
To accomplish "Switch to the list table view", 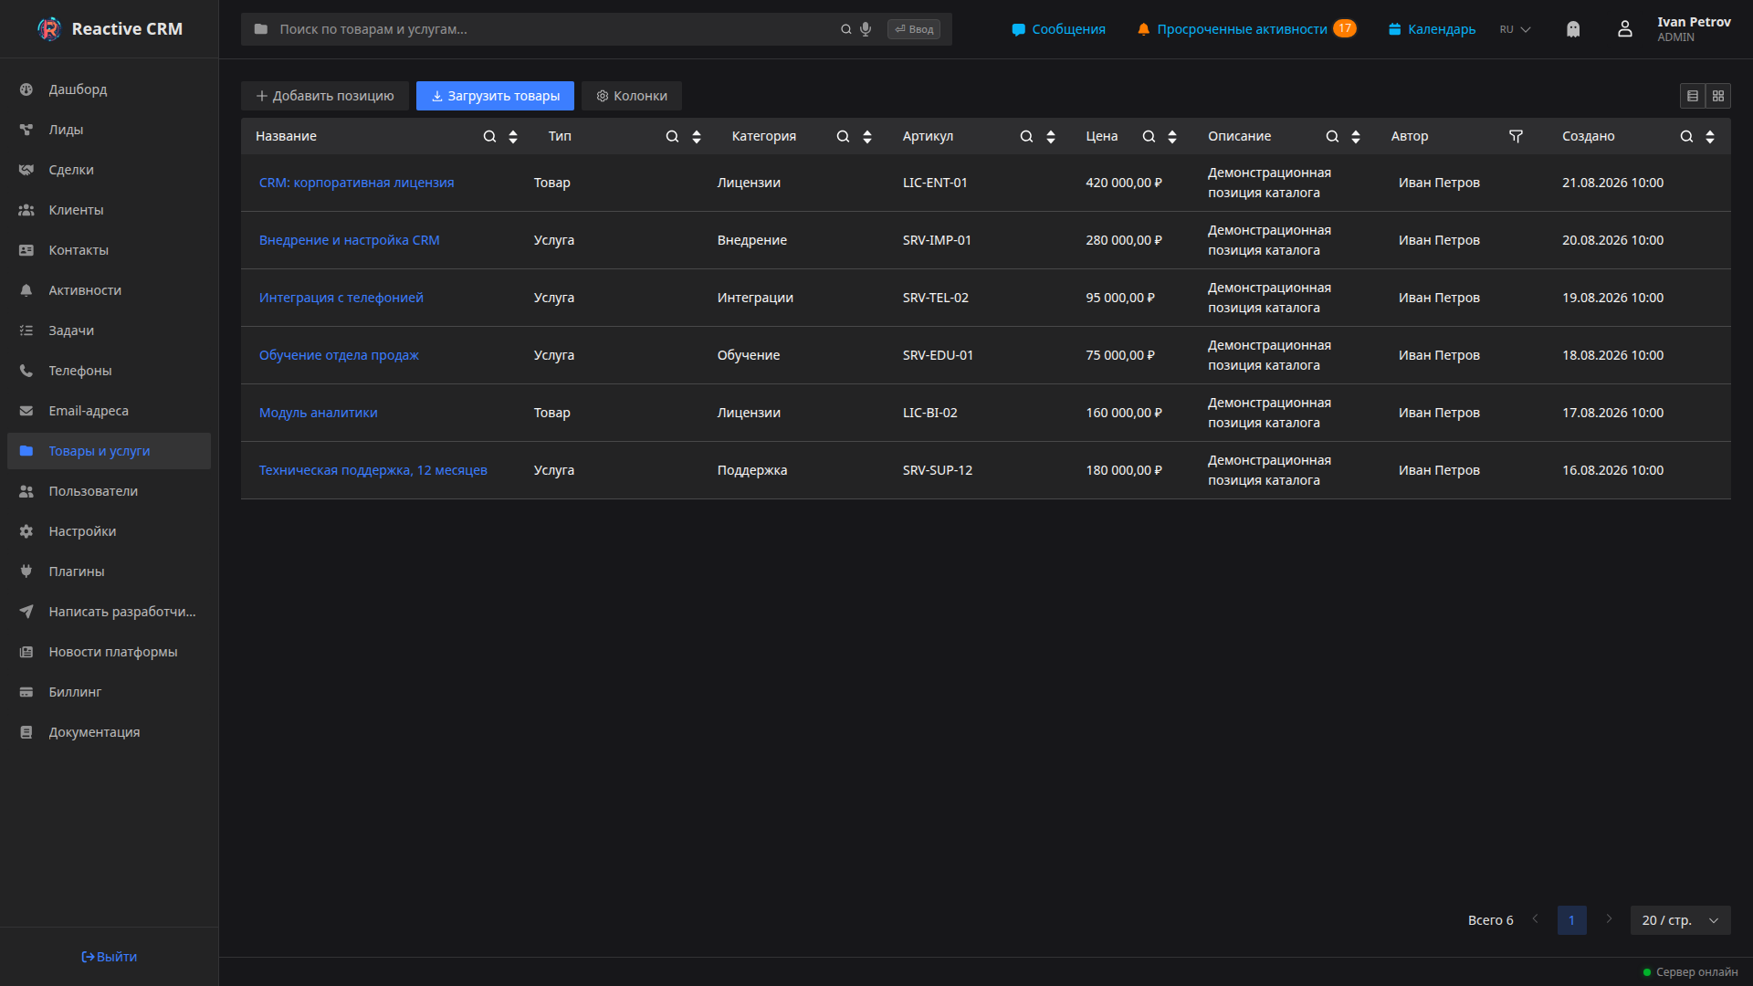I will pos(1693,96).
